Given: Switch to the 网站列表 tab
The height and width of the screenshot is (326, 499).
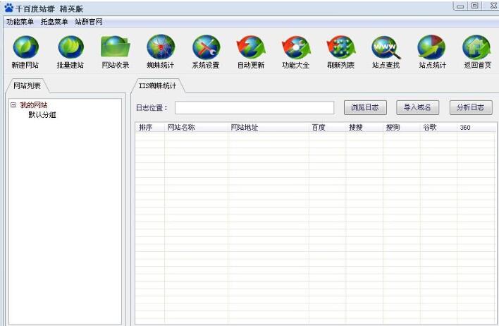Looking at the screenshot, I should pyautogui.click(x=27, y=85).
